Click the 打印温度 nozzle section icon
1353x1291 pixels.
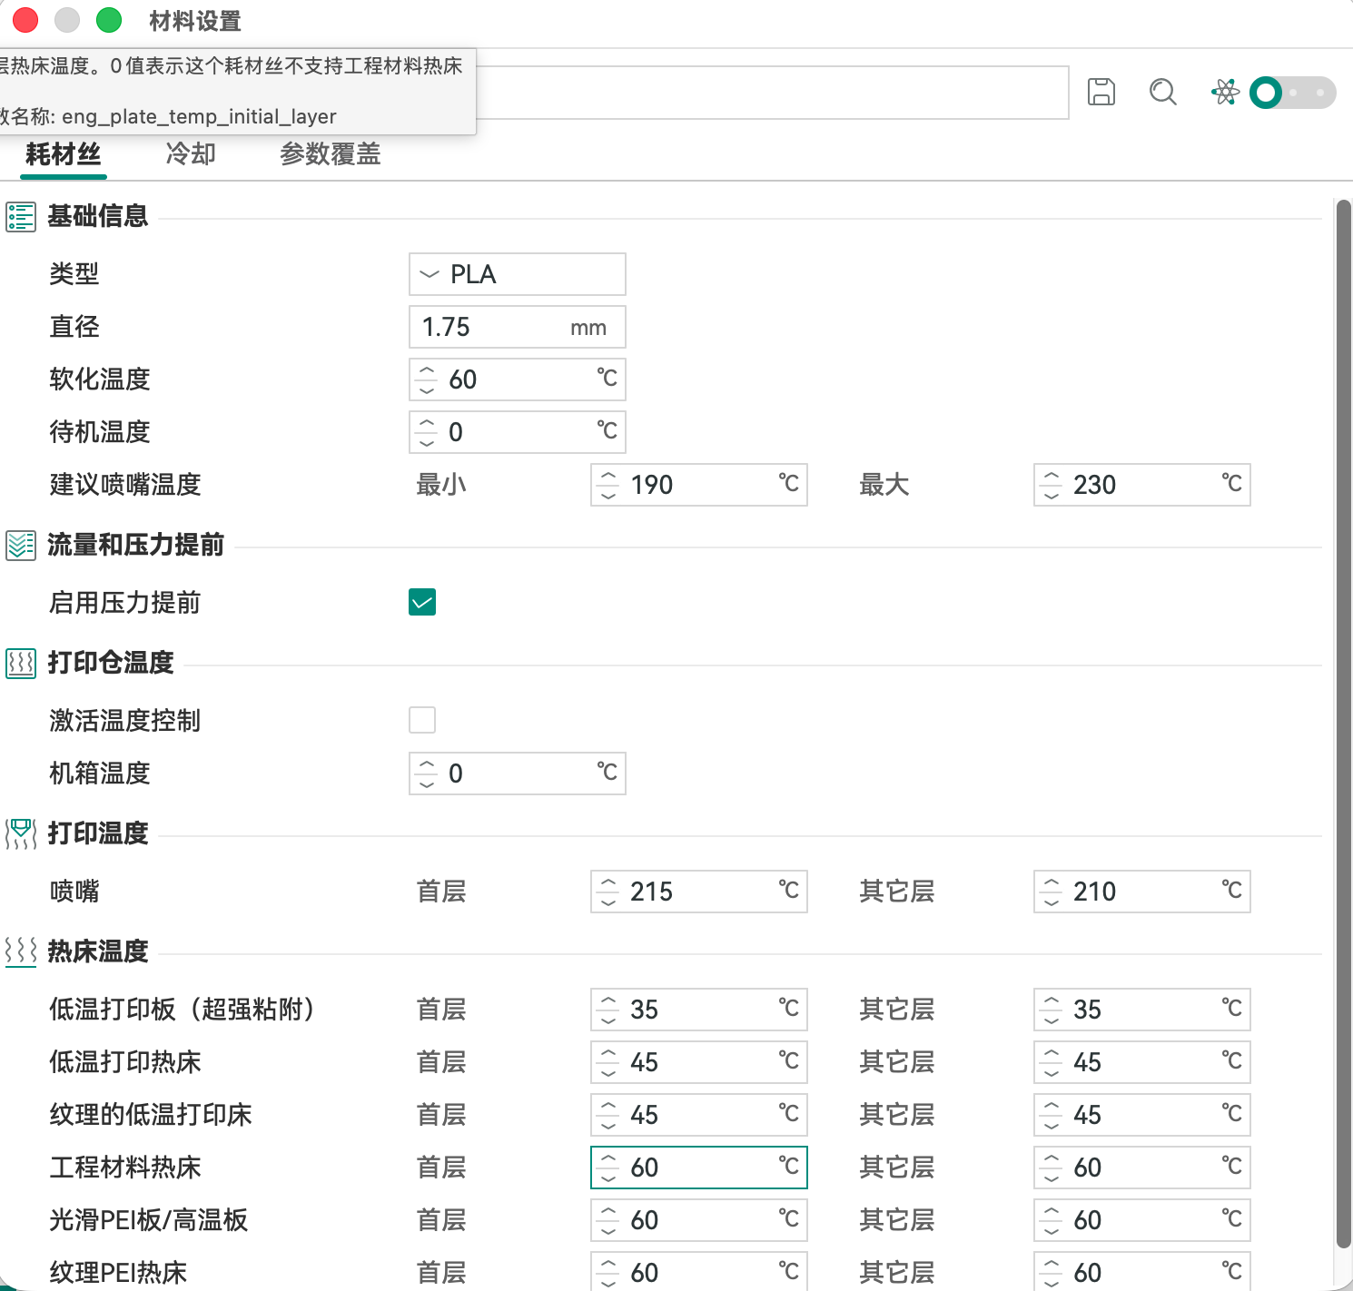click(21, 834)
